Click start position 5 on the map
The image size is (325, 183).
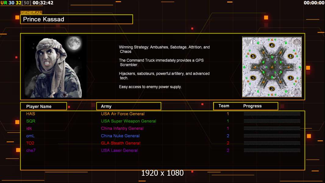point(253,56)
